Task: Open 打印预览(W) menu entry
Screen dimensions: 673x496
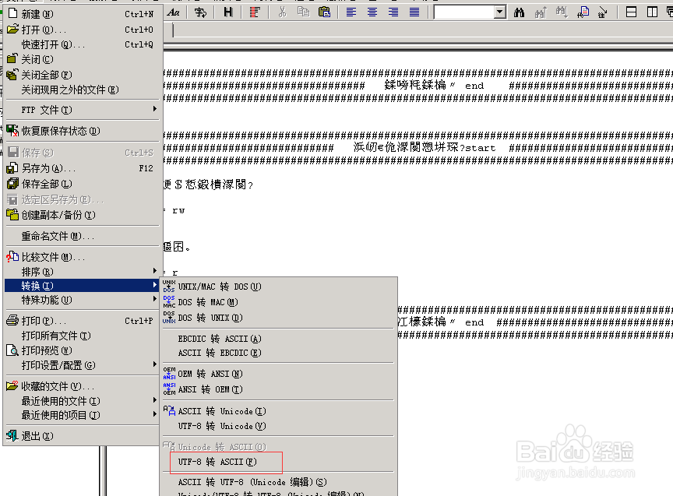Action: pos(82,350)
